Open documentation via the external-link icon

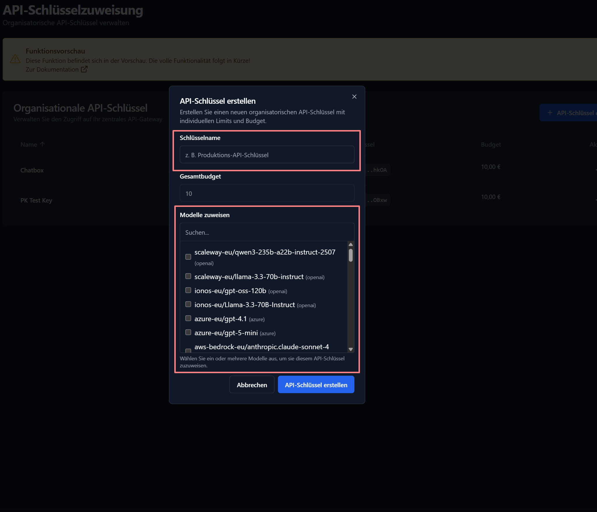coord(84,69)
